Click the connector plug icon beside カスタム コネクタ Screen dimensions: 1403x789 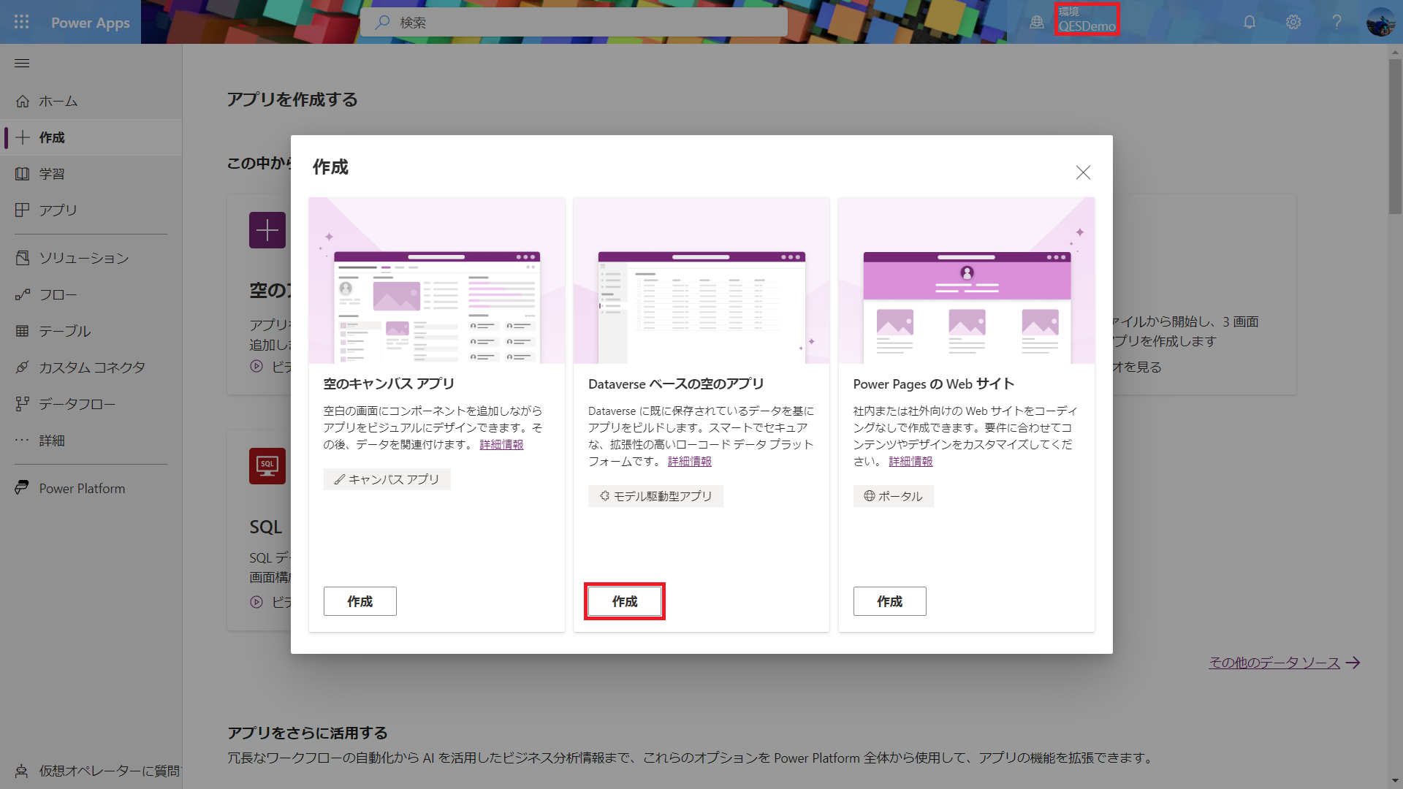click(23, 367)
